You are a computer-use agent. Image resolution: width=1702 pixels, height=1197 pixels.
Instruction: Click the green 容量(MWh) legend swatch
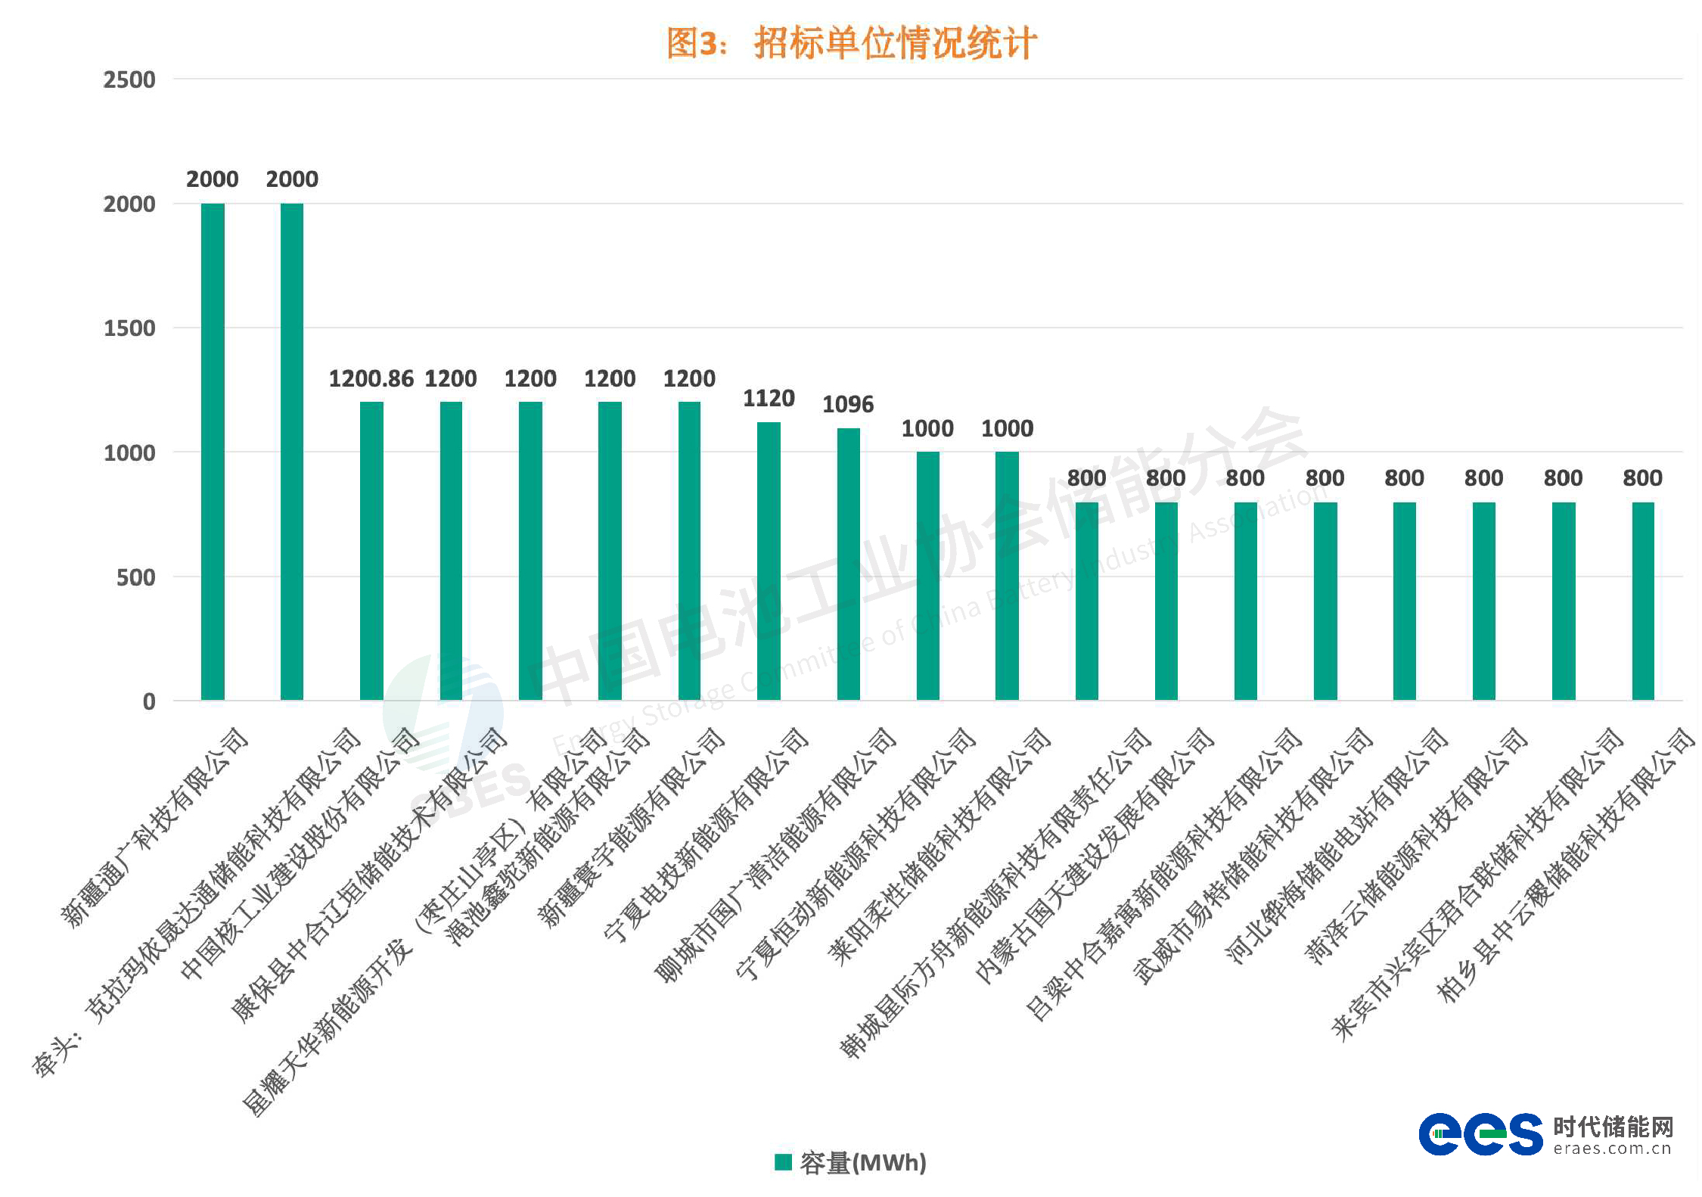783,1161
